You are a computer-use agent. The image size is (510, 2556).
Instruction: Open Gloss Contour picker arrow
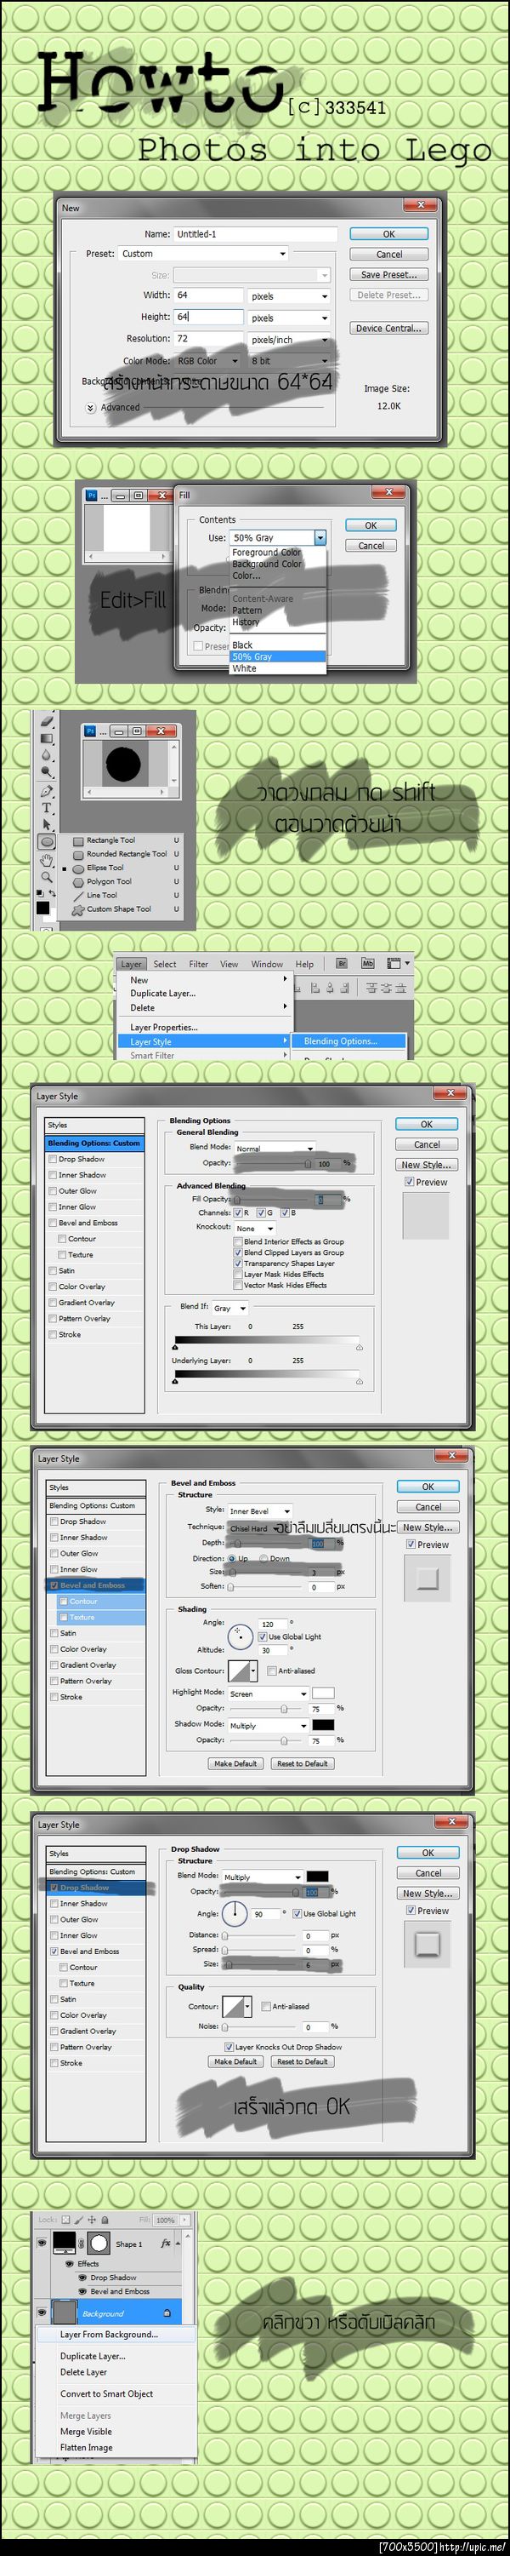252,1671
